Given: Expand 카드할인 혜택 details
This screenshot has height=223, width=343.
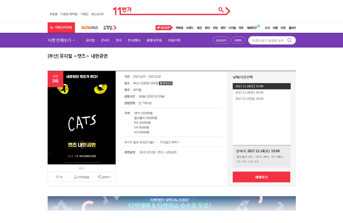Looking at the screenshot, I should coord(169,142).
